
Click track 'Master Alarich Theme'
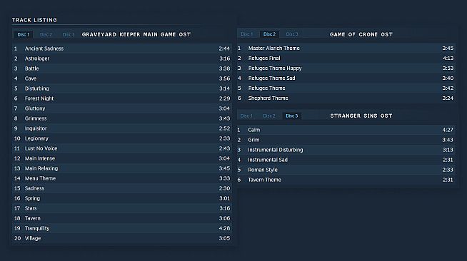(x=346, y=48)
